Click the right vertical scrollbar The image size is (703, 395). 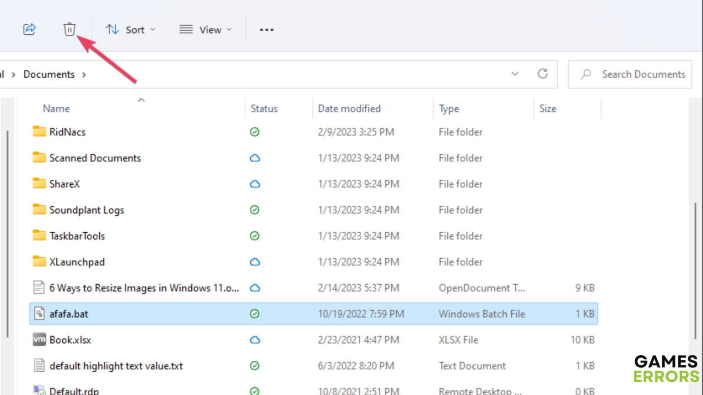695,270
